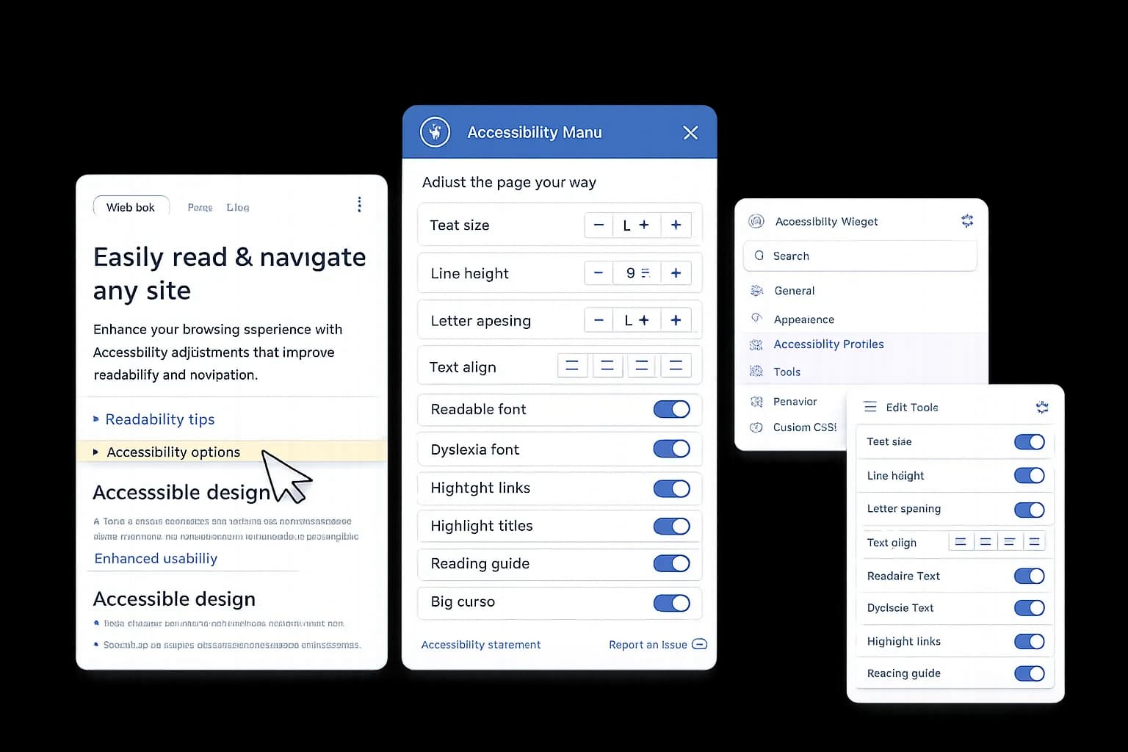Image resolution: width=1128 pixels, height=752 pixels.
Task: Select the second Text align option in the menu
Action: pyautogui.click(x=607, y=366)
